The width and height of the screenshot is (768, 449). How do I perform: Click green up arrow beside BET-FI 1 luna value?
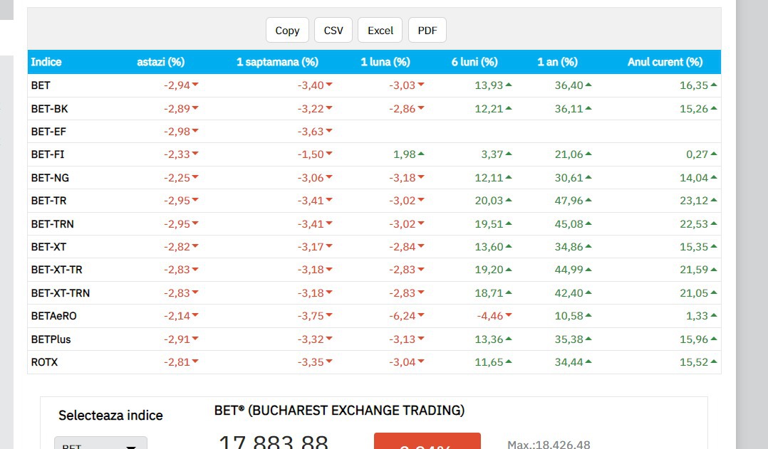click(421, 154)
